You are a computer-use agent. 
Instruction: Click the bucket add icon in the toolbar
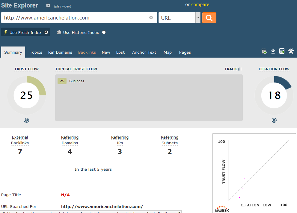click(x=264, y=51)
